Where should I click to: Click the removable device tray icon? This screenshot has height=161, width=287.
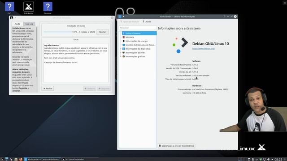[253, 159]
